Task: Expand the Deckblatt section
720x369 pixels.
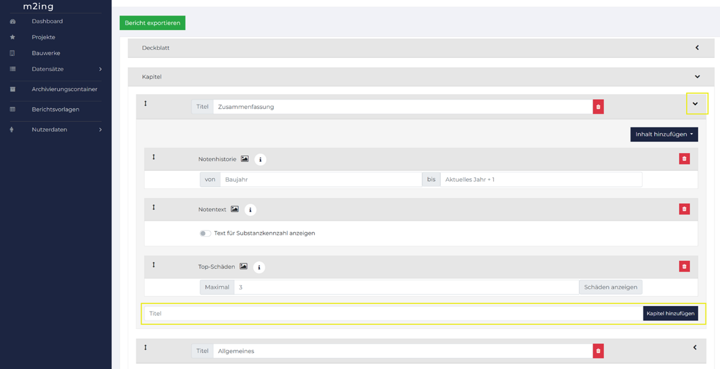Action: point(697,48)
